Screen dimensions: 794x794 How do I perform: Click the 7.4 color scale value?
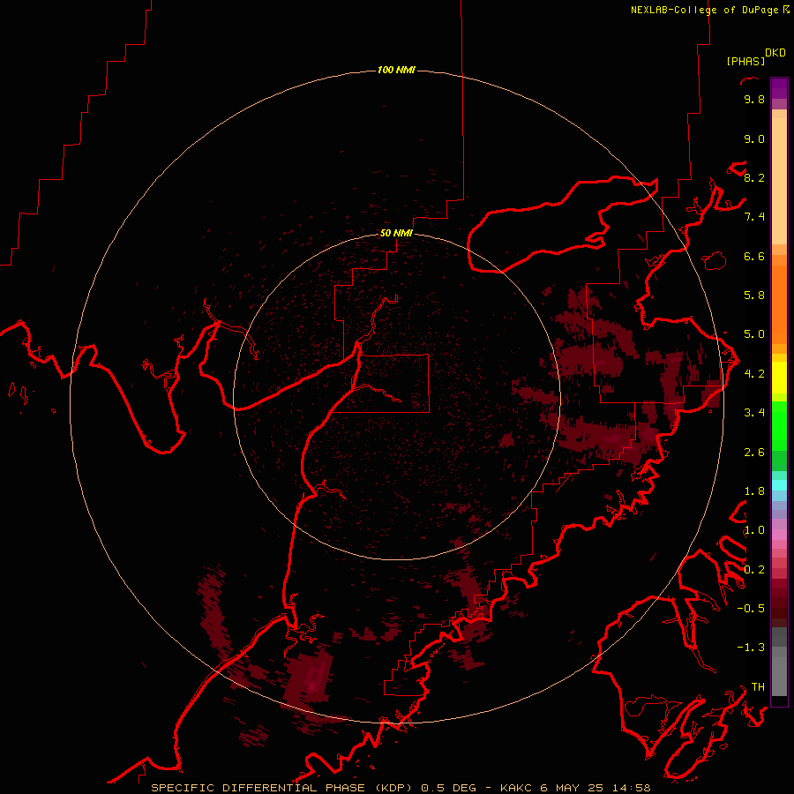point(754,217)
